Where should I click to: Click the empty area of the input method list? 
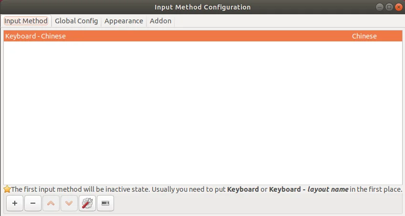(203, 113)
